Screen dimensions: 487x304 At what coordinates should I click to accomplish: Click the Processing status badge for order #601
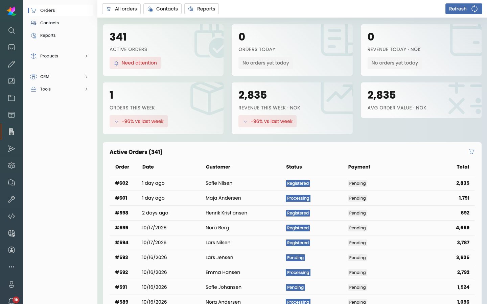(x=298, y=198)
